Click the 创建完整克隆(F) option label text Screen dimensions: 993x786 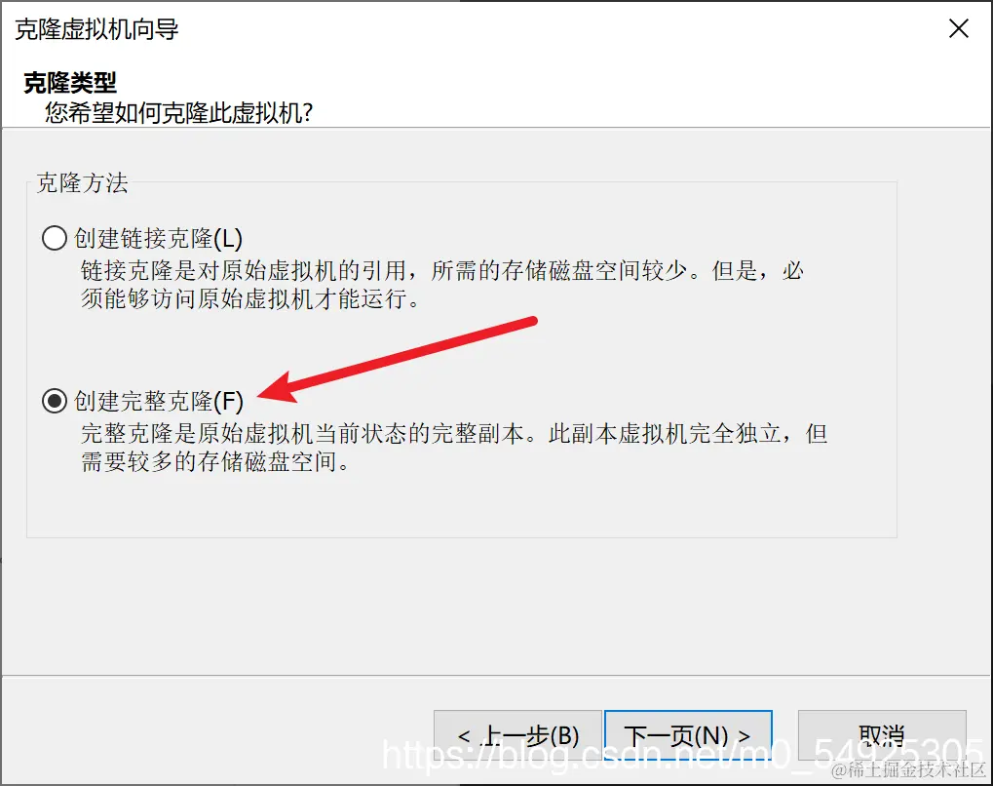(159, 401)
